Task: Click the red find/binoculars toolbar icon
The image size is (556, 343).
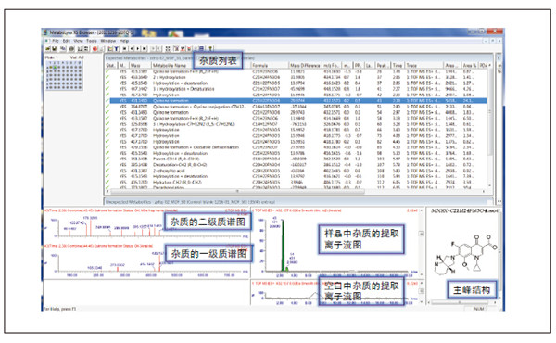Action: click(x=95, y=48)
